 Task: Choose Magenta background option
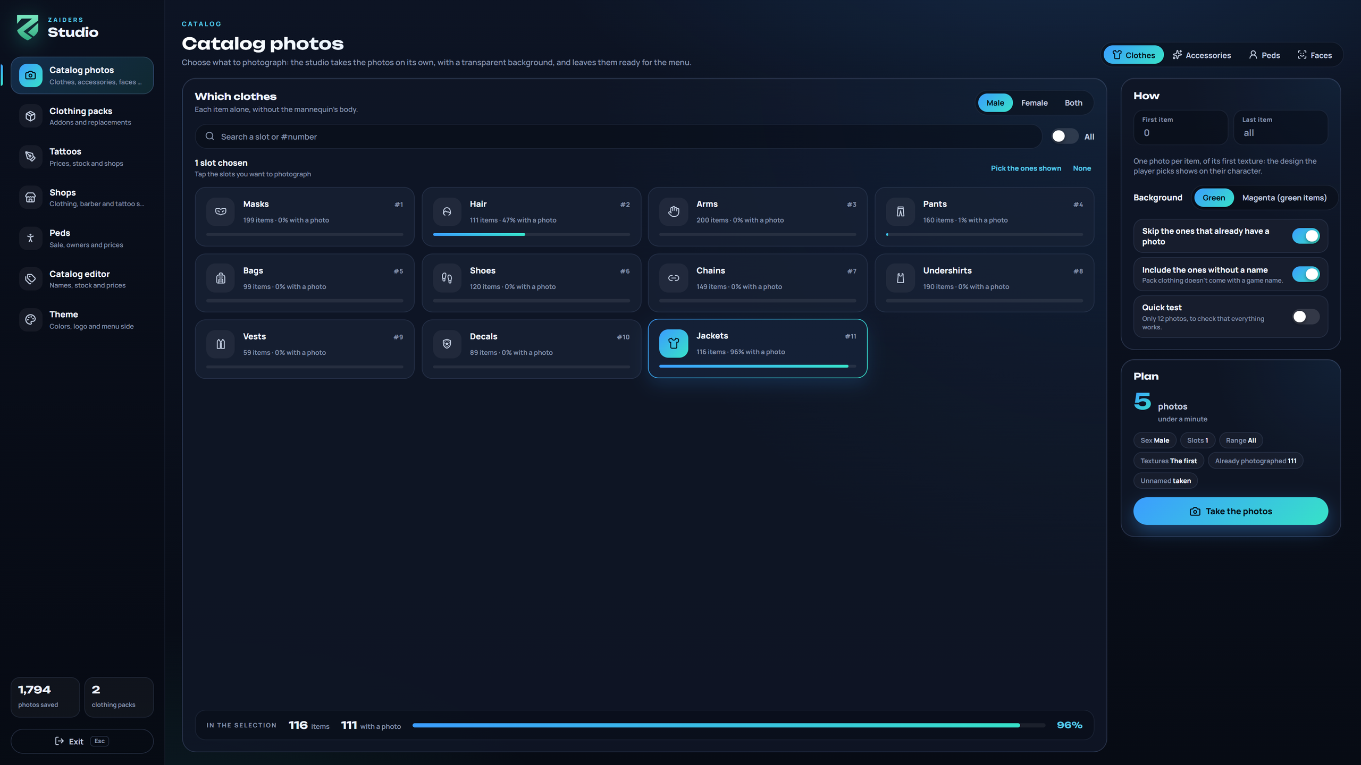point(1284,198)
